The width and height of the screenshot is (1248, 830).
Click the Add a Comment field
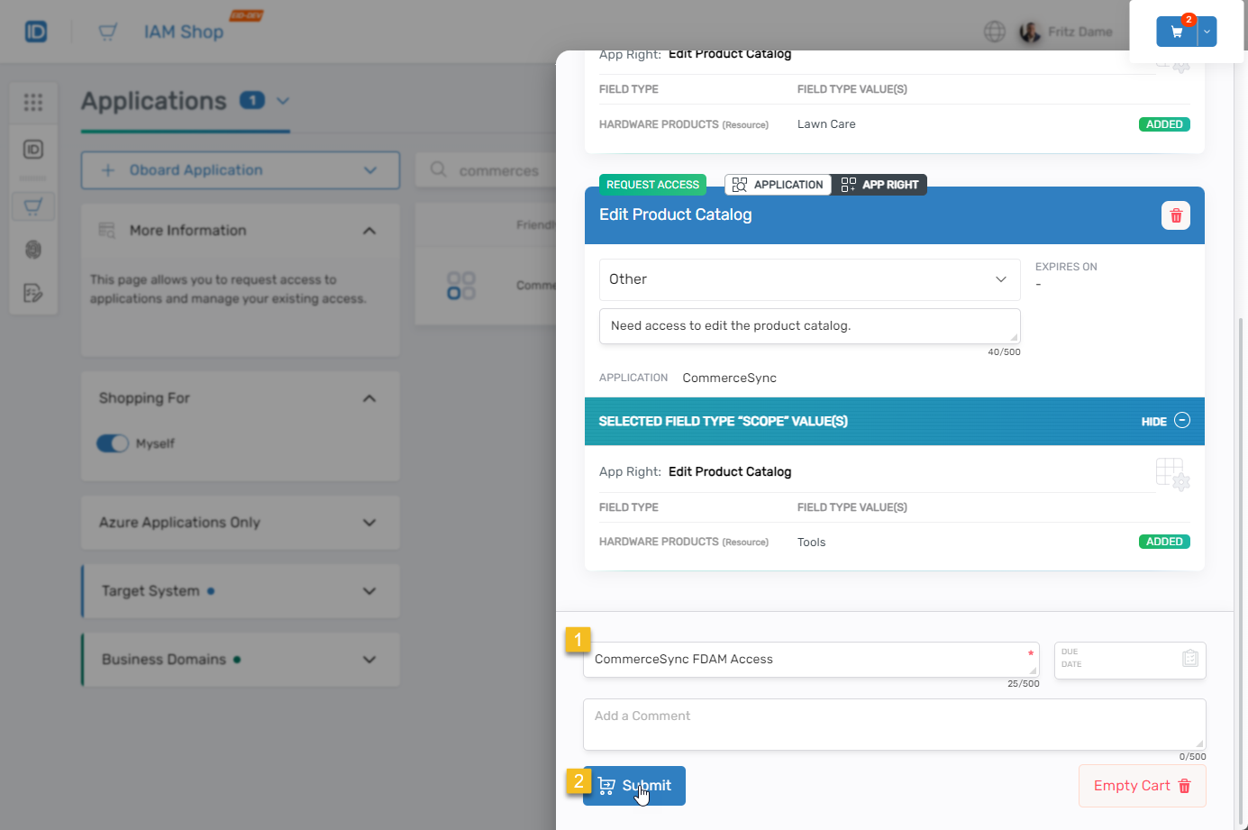[893, 724]
